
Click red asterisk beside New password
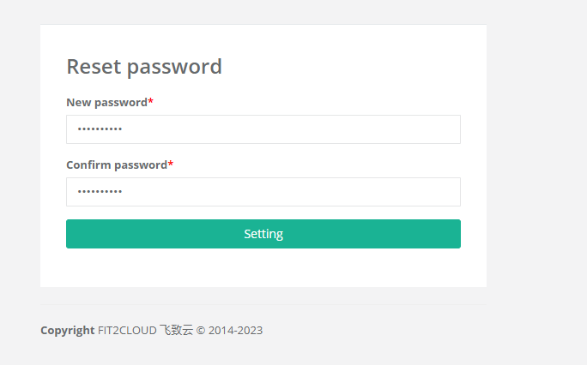coord(151,102)
